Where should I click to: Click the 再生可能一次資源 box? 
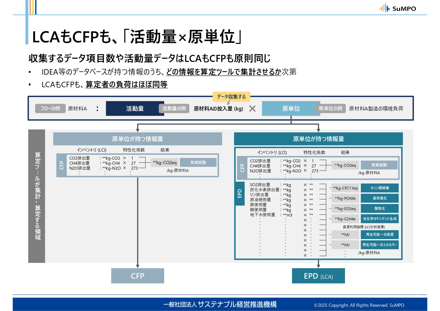pyautogui.click(x=380, y=235)
